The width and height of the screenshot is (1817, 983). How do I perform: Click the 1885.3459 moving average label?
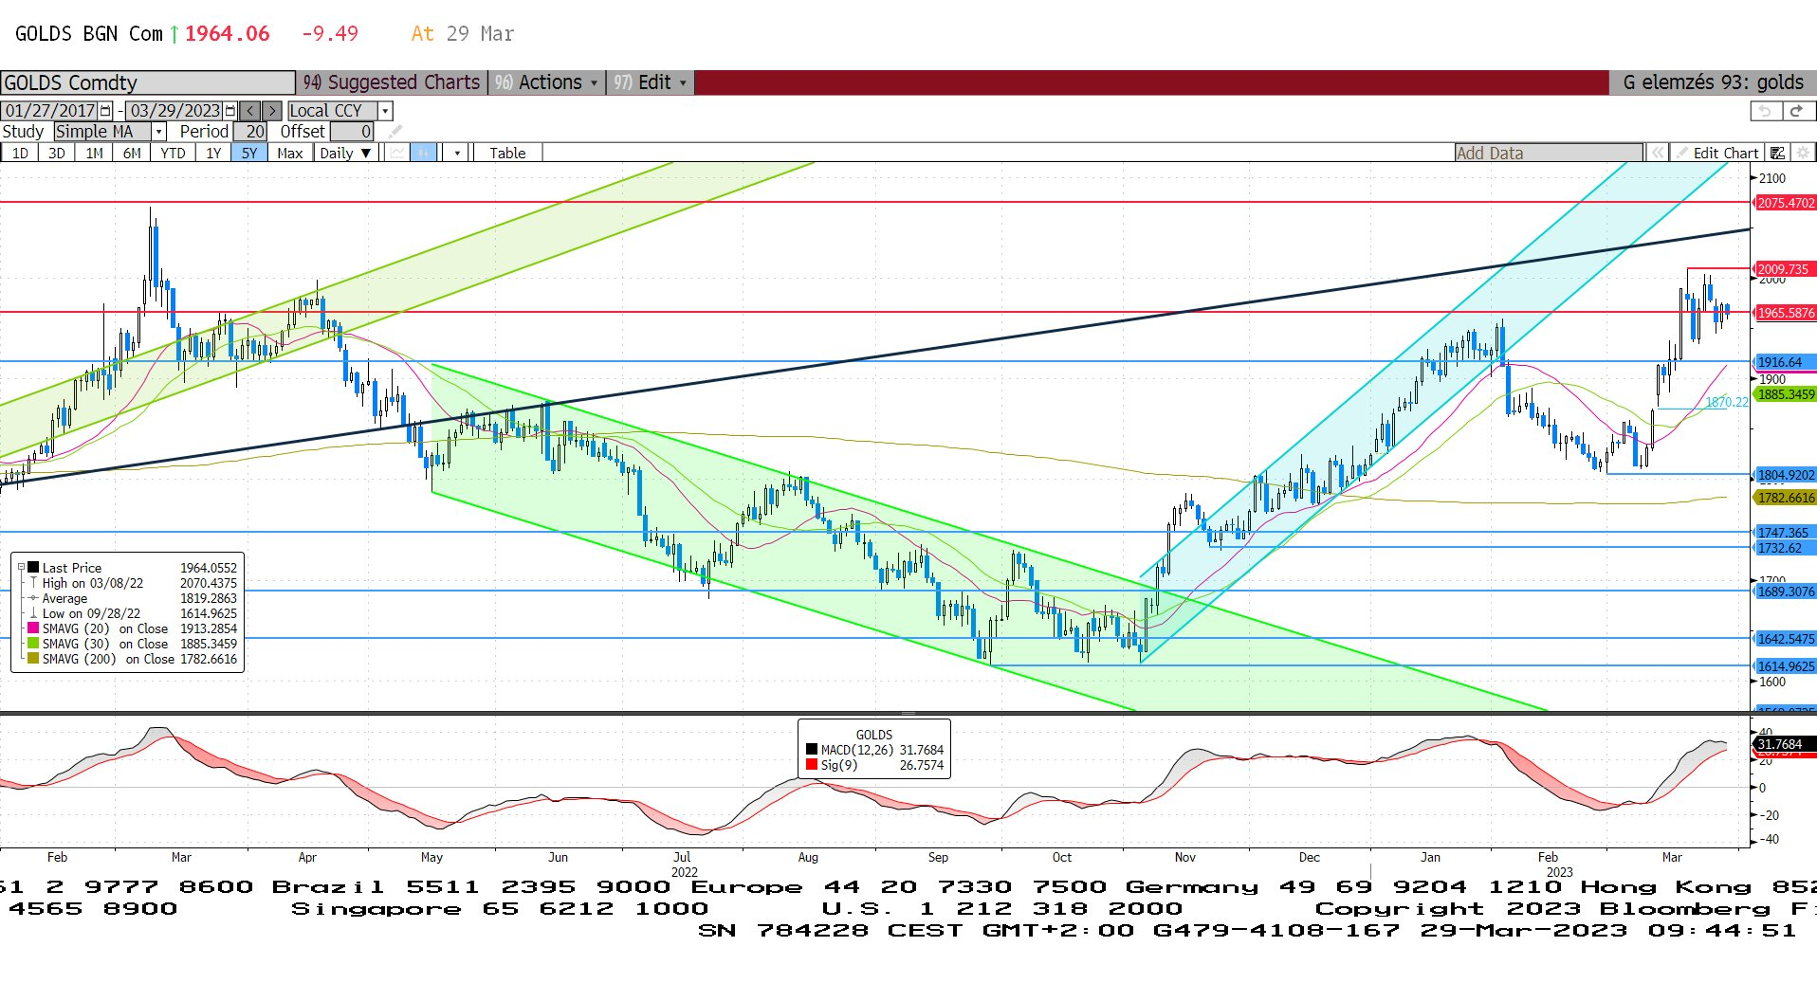click(1785, 394)
